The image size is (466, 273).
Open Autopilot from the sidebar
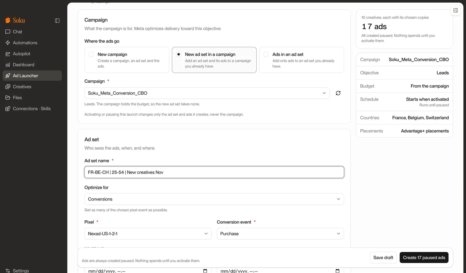(x=32, y=54)
